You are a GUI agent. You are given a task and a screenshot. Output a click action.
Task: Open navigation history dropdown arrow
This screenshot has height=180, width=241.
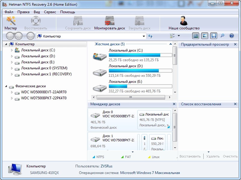pyautogui.click(x=24, y=36)
